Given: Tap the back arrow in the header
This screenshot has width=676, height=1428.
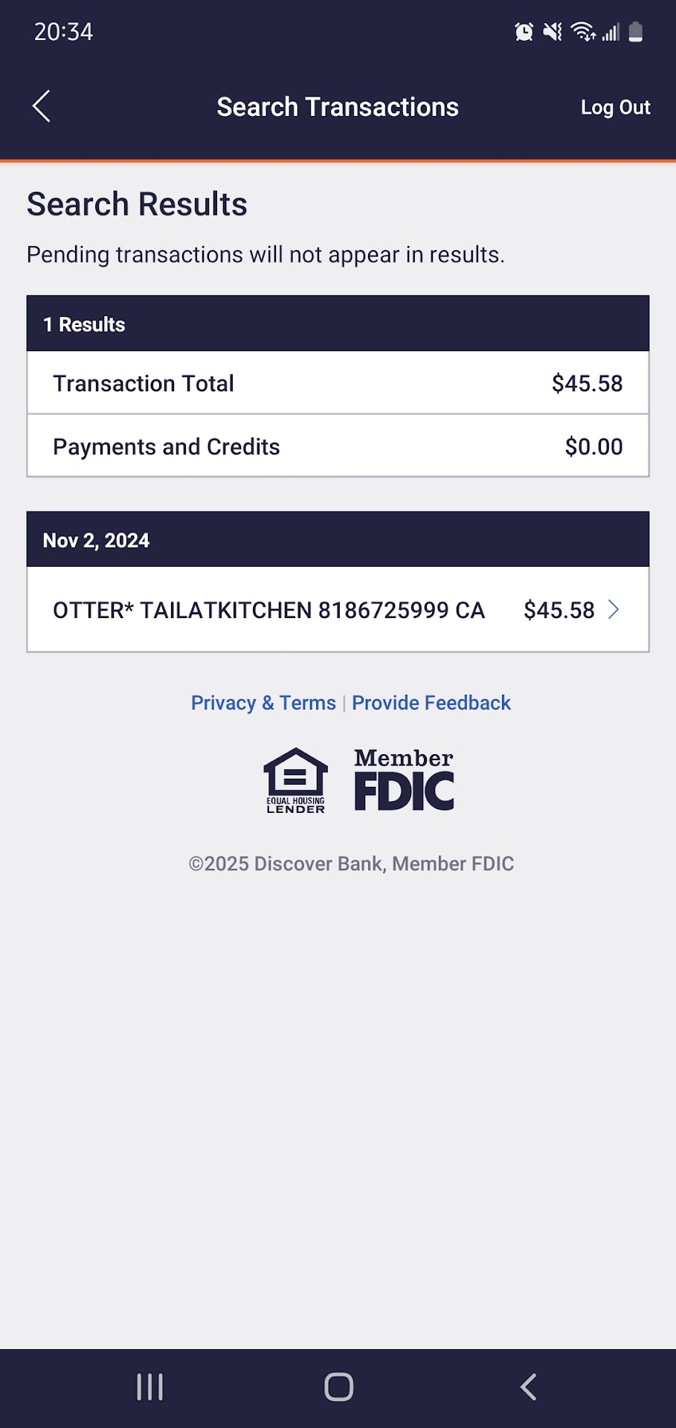Looking at the screenshot, I should click(42, 106).
